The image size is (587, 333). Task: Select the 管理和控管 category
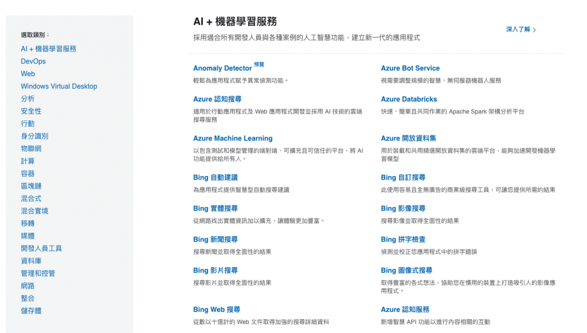tap(38, 273)
